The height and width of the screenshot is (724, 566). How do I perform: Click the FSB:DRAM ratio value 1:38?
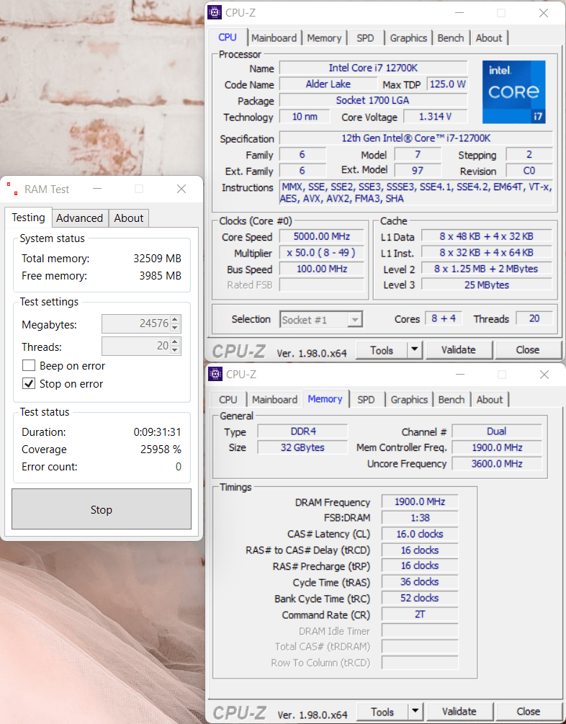point(420,517)
